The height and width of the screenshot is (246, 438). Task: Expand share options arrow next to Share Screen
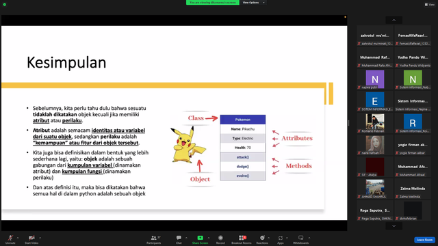coord(209,238)
